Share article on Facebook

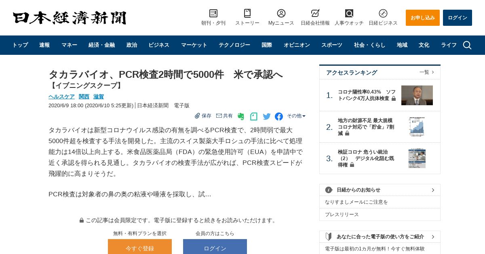(279, 117)
